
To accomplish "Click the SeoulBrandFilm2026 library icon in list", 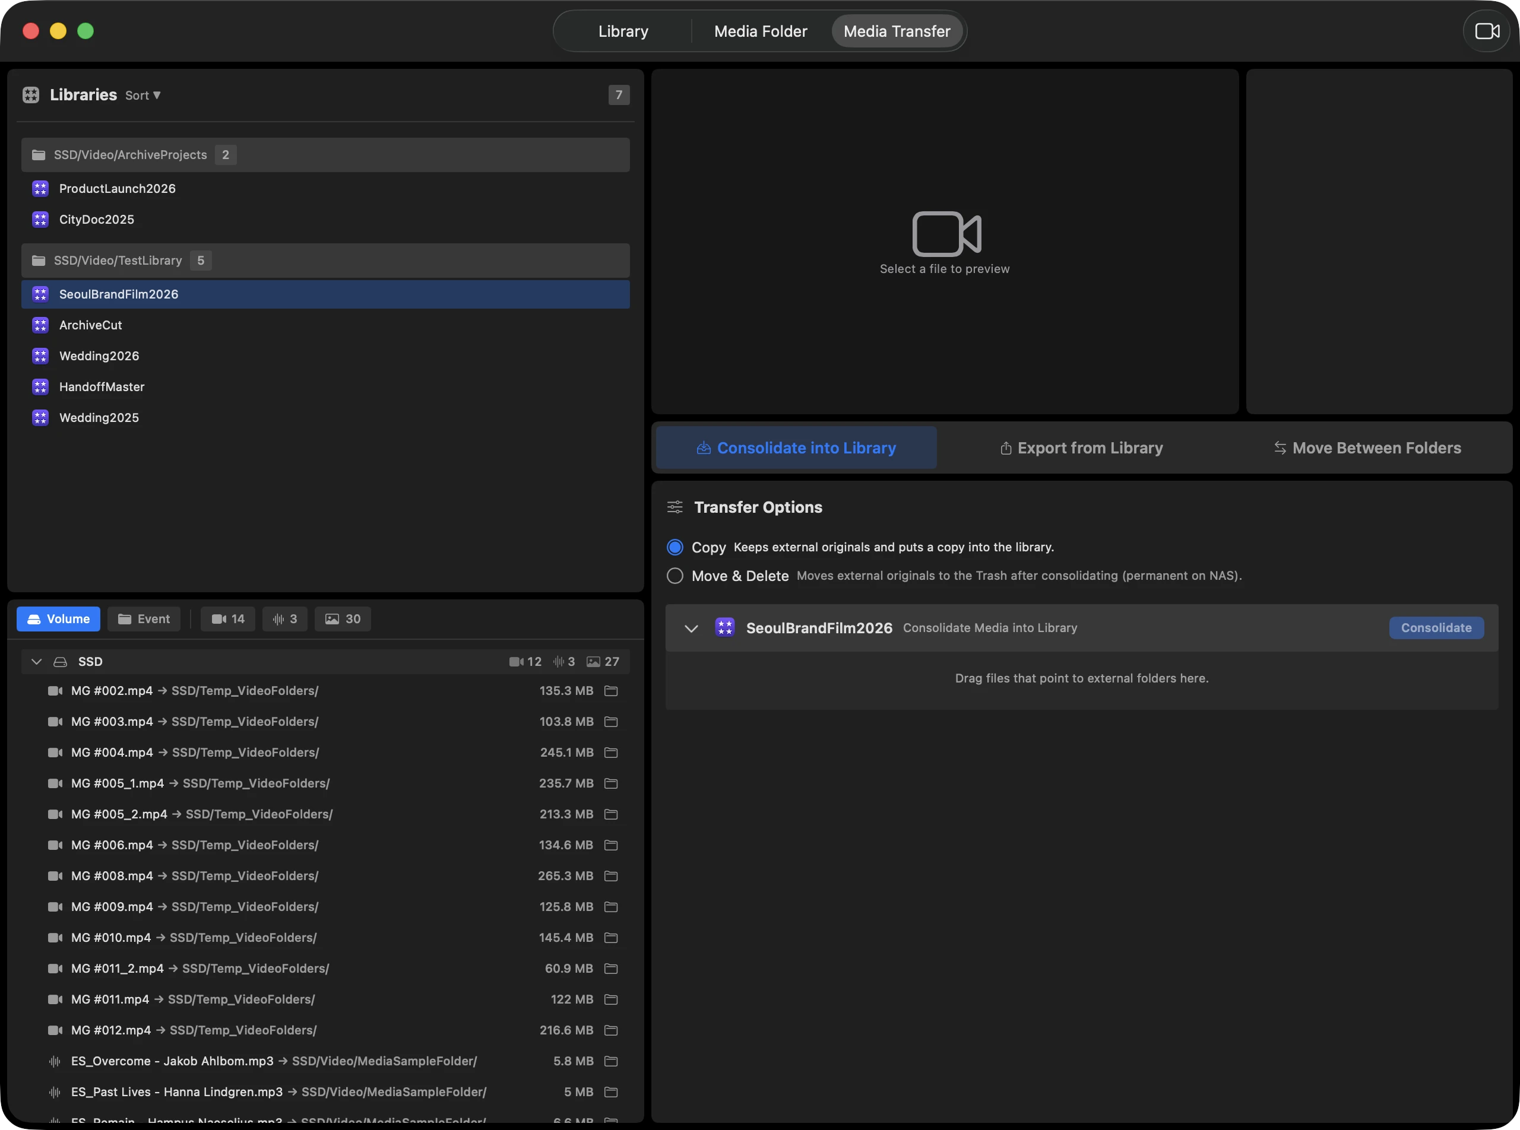I will coord(40,294).
